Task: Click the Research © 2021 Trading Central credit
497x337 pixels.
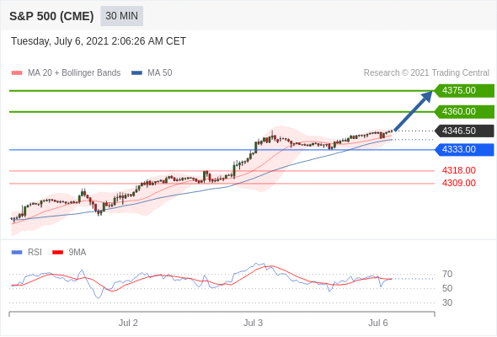Action: 426,73
